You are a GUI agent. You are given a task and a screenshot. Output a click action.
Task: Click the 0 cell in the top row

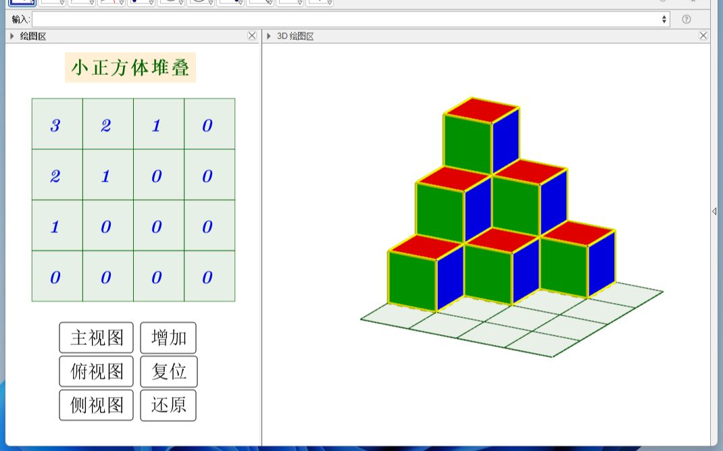pyautogui.click(x=209, y=124)
